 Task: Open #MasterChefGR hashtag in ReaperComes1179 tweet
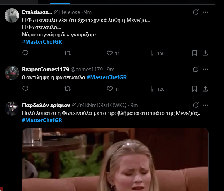click(107, 77)
